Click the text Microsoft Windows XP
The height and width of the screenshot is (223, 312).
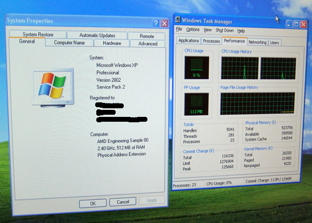pos(117,65)
